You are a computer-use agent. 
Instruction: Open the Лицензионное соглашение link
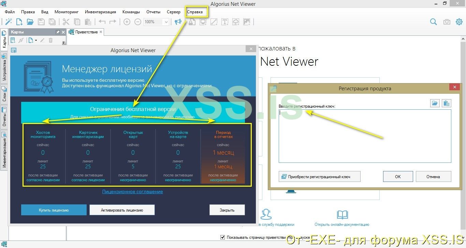coord(133,192)
